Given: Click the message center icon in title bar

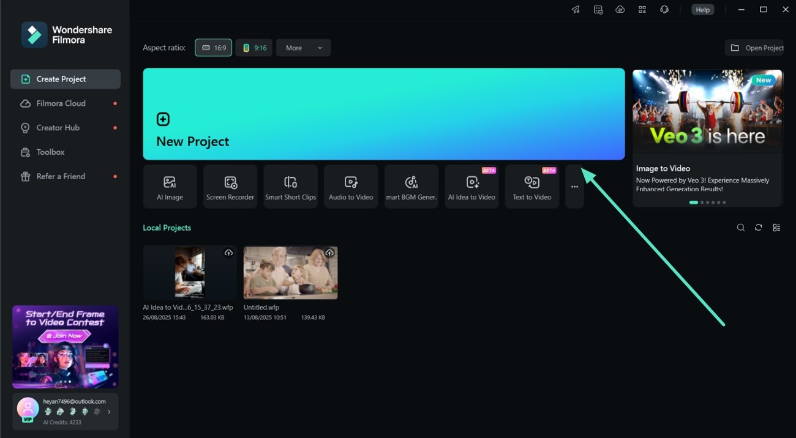Looking at the screenshot, I should 598,10.
